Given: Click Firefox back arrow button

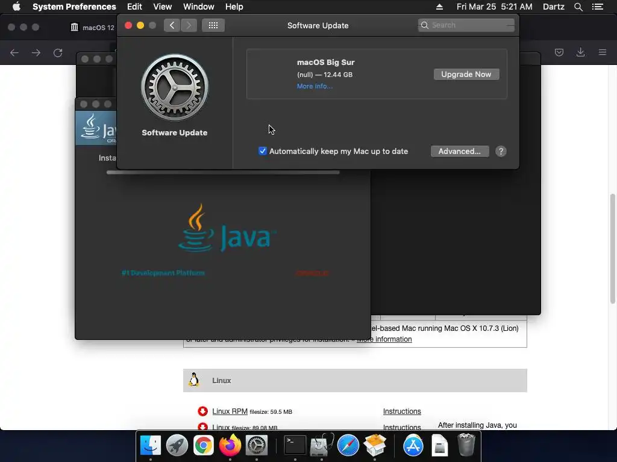Looking at the screenshot, I should coord(14,53).
